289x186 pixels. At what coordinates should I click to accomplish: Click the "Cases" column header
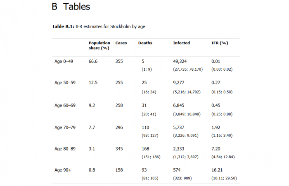[x=121, y=43]
